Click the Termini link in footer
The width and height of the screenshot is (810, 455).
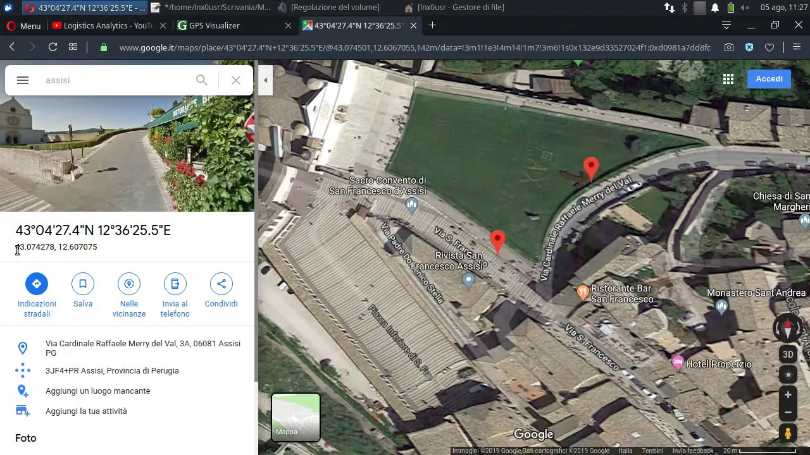point(652,451)
